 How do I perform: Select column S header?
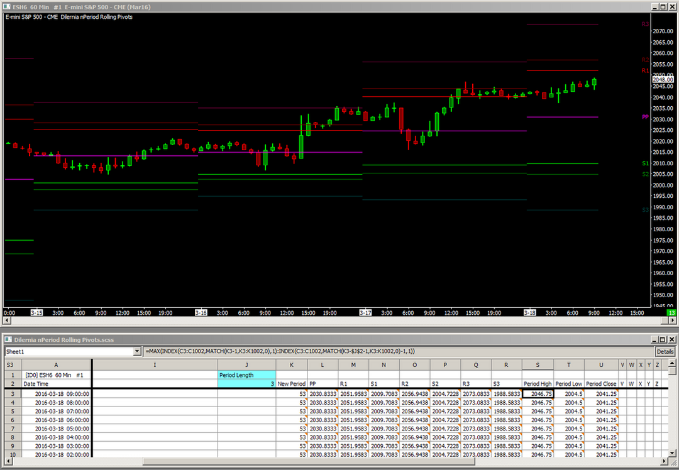click(x=538, y=364)
